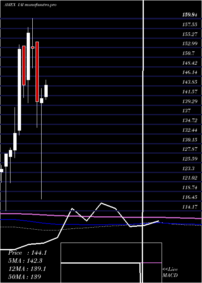The image size is (202, 283).
Task: Click the 137 price label
Action: pyautogui.click(x=186, y=111)
